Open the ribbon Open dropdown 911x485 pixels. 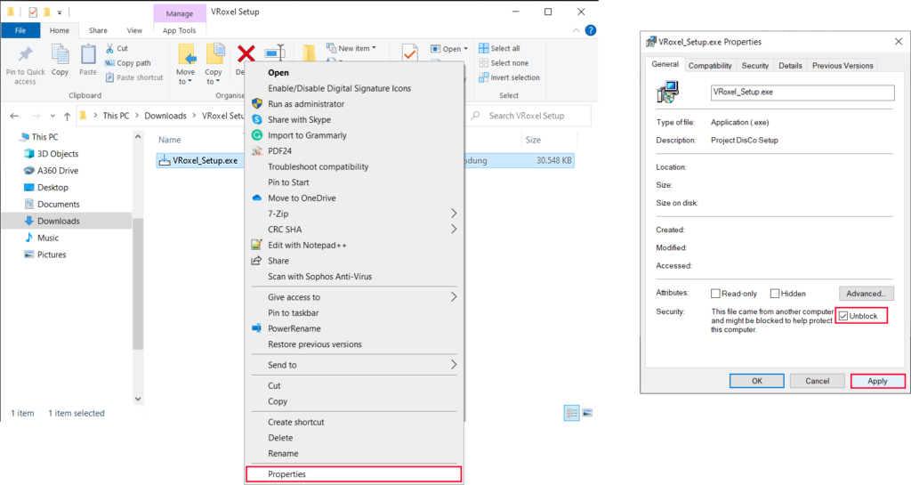[x=449, y=49]
